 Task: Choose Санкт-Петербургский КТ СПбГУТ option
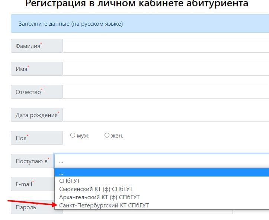(x=104, y=205)
